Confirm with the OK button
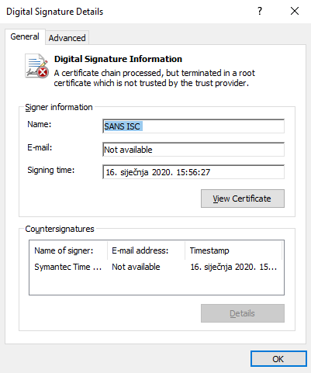311x373 pixels. pyautogui.click(x=278, y=359)
